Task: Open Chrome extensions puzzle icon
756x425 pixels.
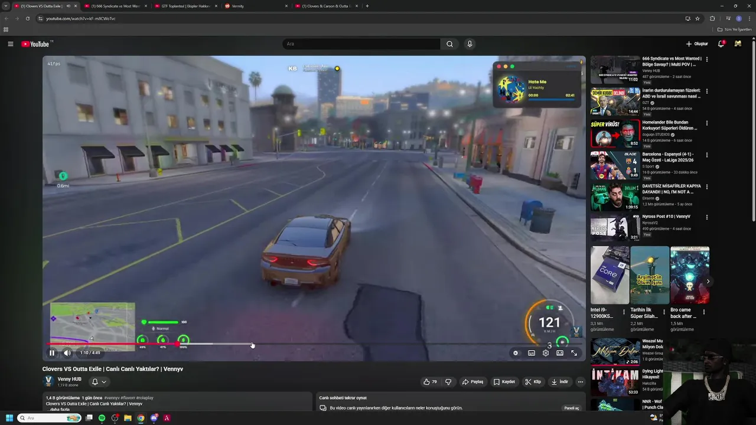Action: tap(712, 18)
